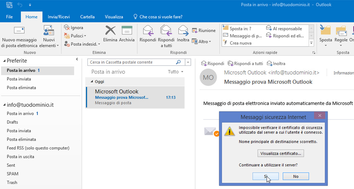This screenshot has height=189, width=354.
Task: Close the Messaggi sicurezza Internet dialog
Action: (320, 116)
